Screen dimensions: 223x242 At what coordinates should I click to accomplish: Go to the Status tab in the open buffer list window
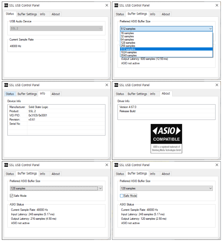[120, 14]
